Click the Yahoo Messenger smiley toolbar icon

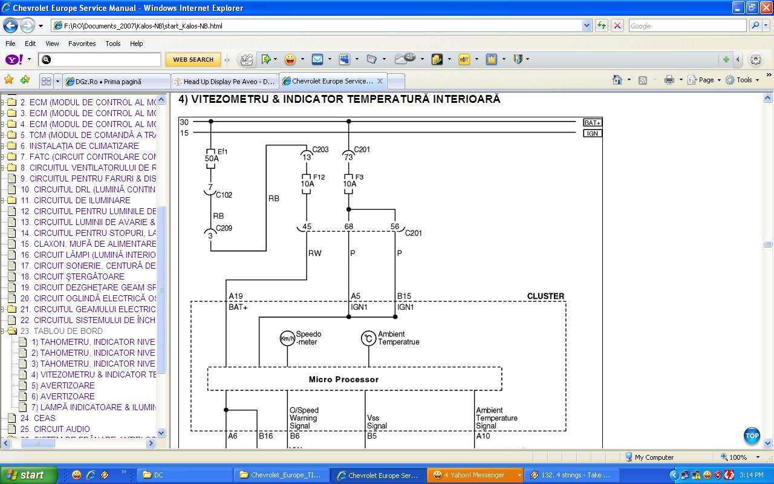tap(290, 59)
